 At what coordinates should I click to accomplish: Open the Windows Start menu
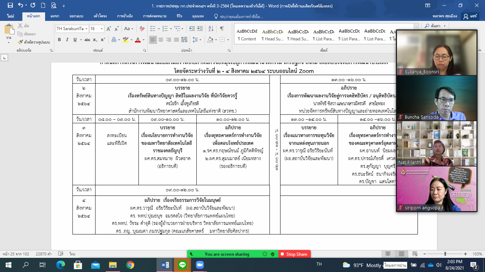pyautogui.click(x=9, y=265)
